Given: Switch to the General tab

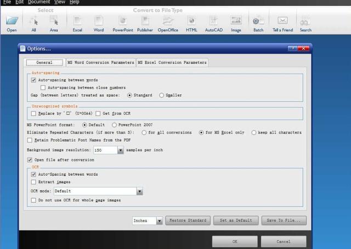Looking at the screenshot, I should pos(44,62).
